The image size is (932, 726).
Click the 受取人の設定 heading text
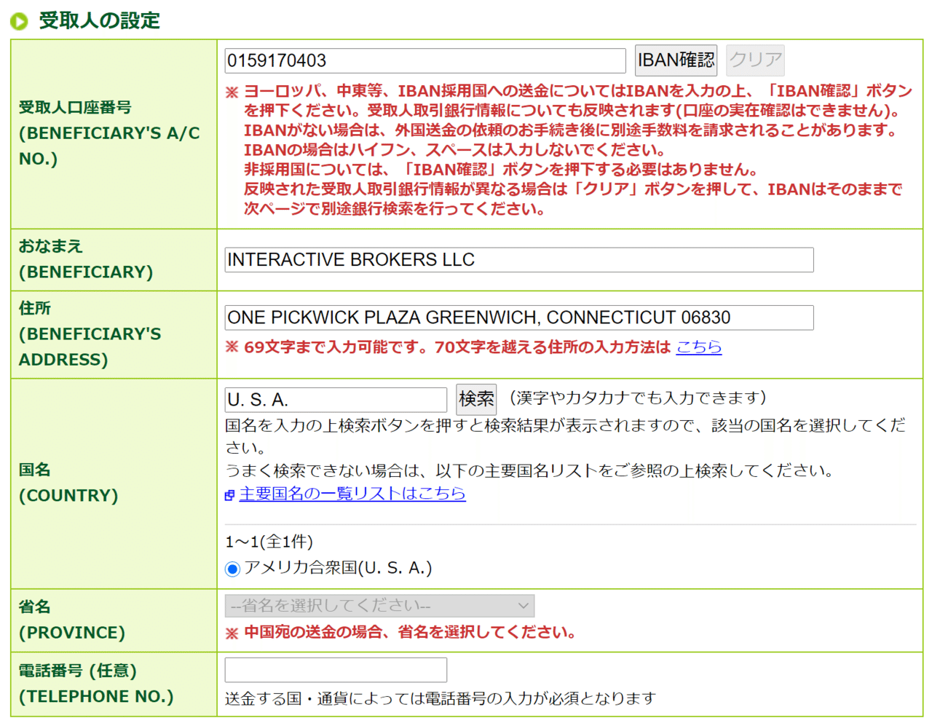(x=100, y=20)
